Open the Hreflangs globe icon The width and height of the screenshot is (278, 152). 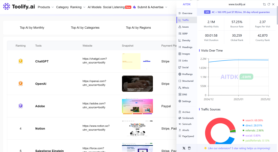coord(180,74)
